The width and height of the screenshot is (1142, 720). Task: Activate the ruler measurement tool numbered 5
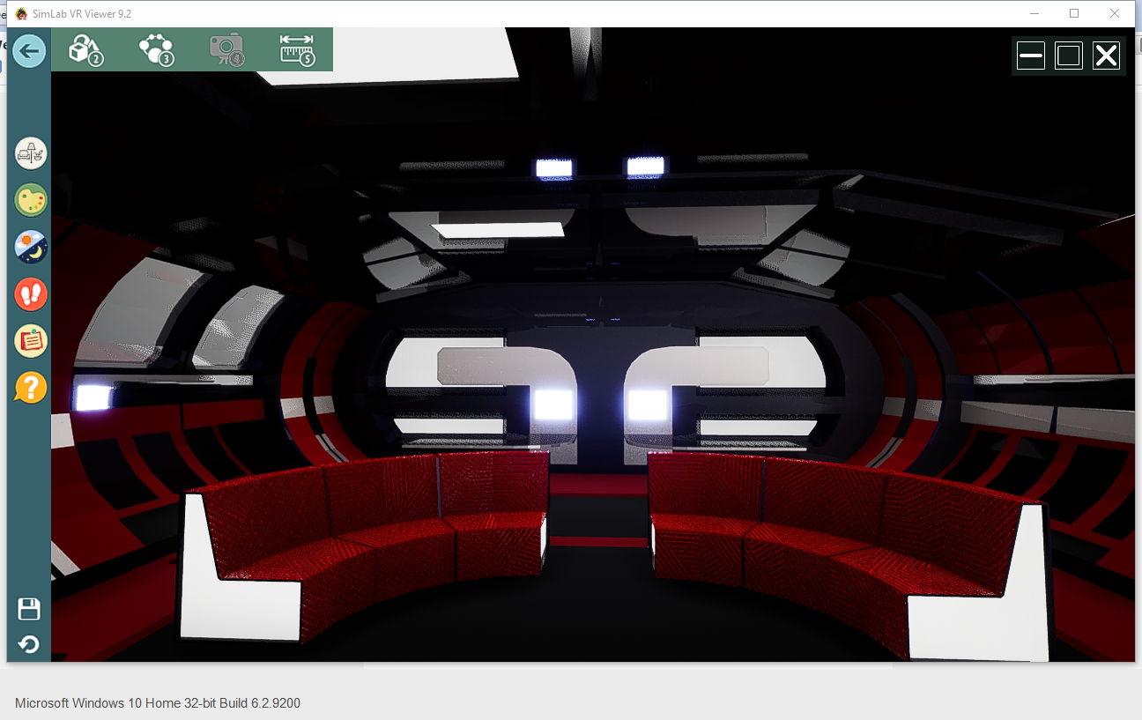(297, 49)
